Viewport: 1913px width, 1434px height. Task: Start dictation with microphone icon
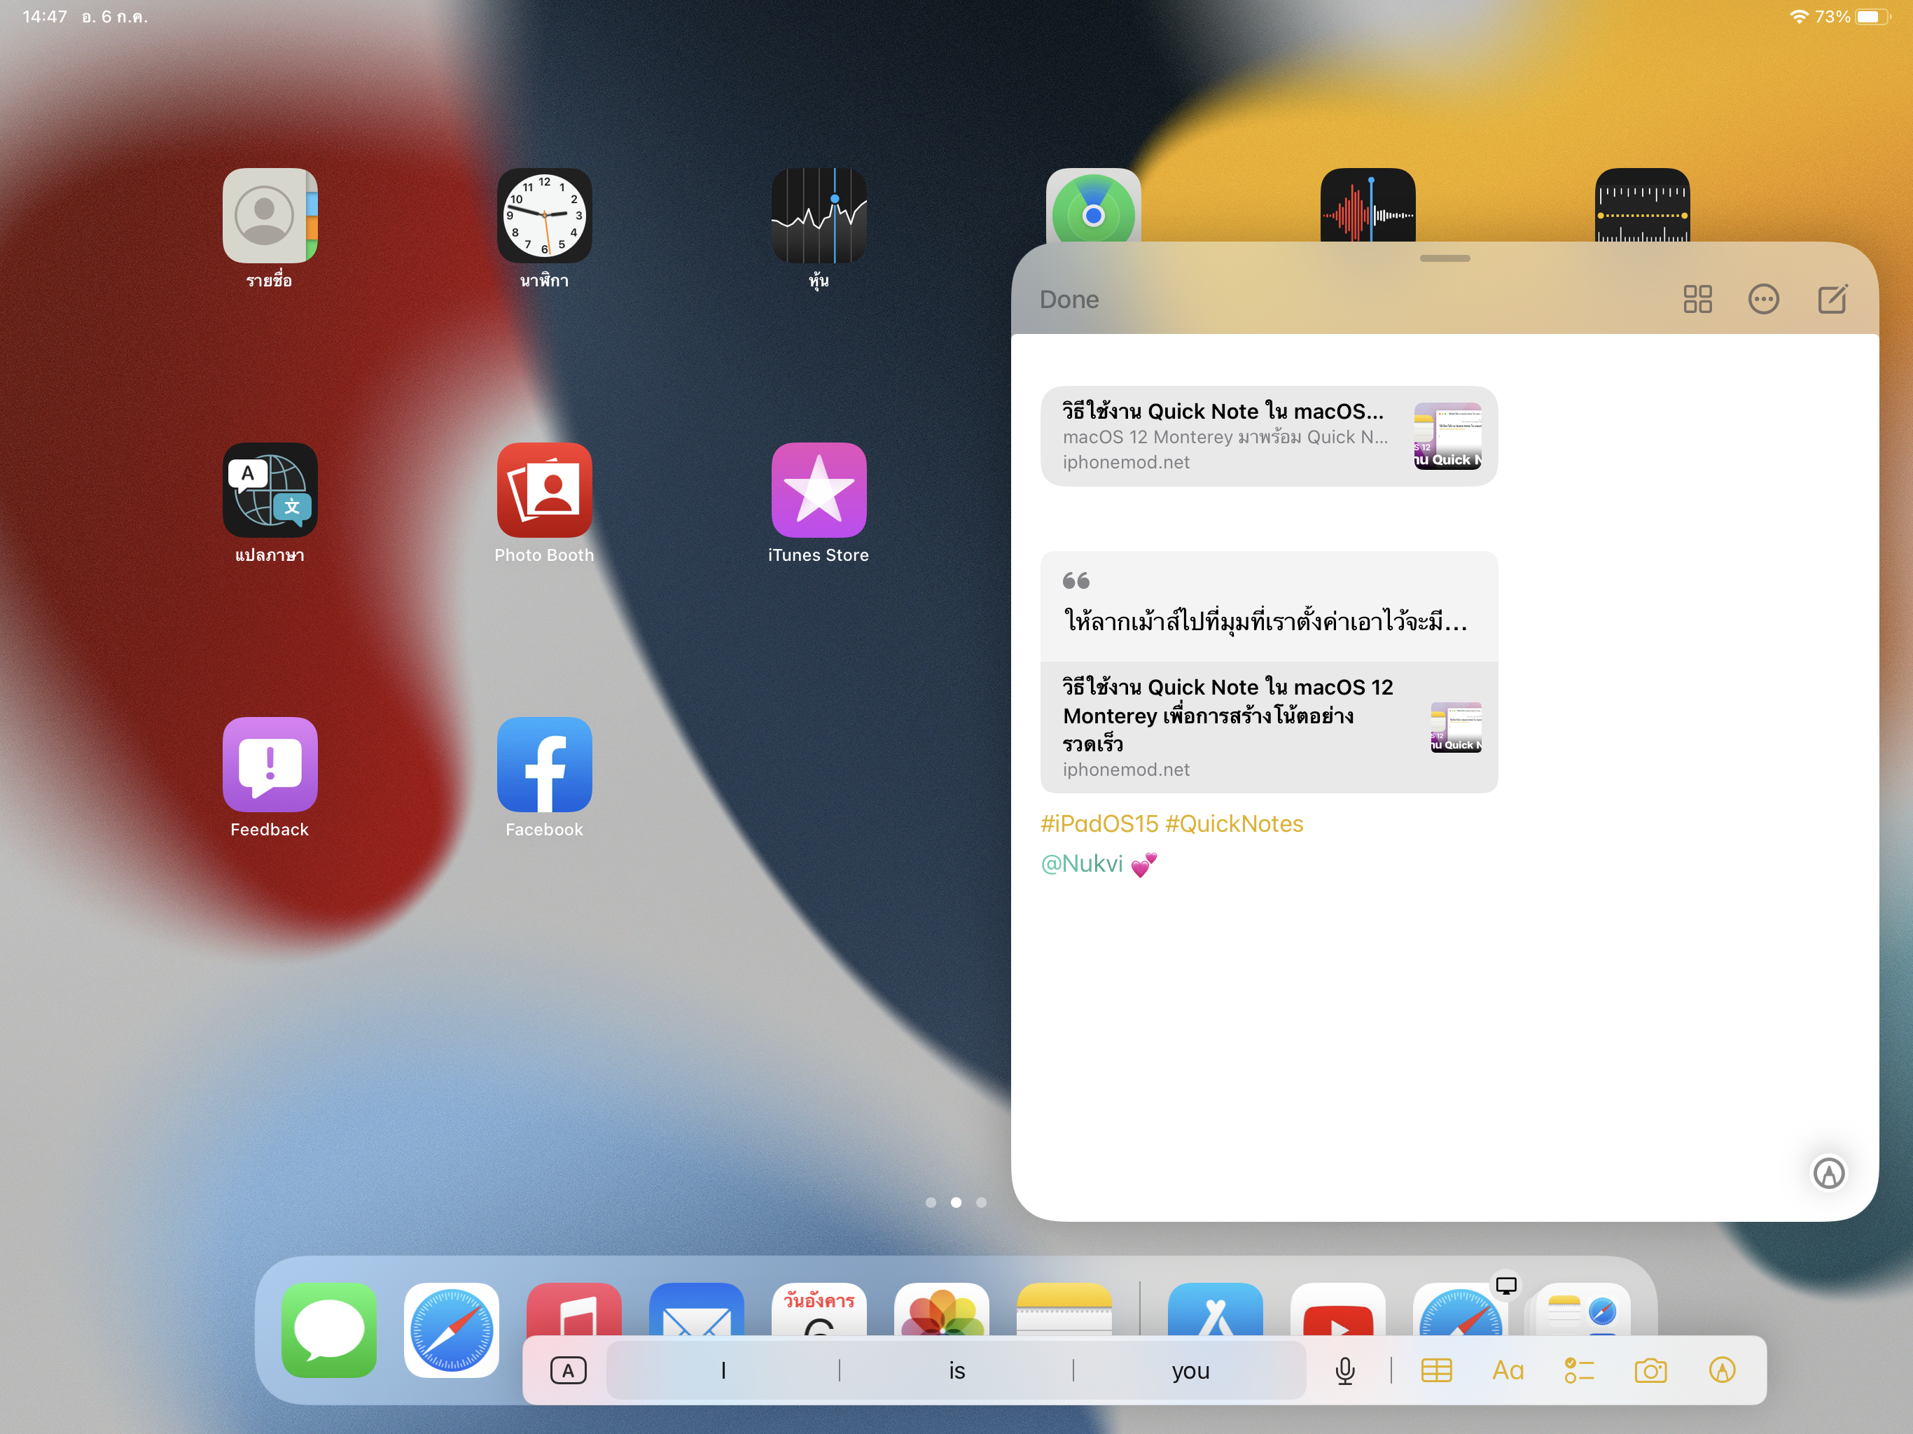[x=1345, y=1370]
